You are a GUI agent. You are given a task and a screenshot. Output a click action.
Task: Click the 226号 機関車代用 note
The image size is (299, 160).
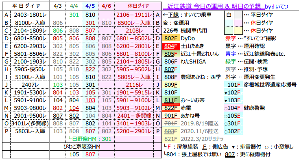tap(185, 31)
